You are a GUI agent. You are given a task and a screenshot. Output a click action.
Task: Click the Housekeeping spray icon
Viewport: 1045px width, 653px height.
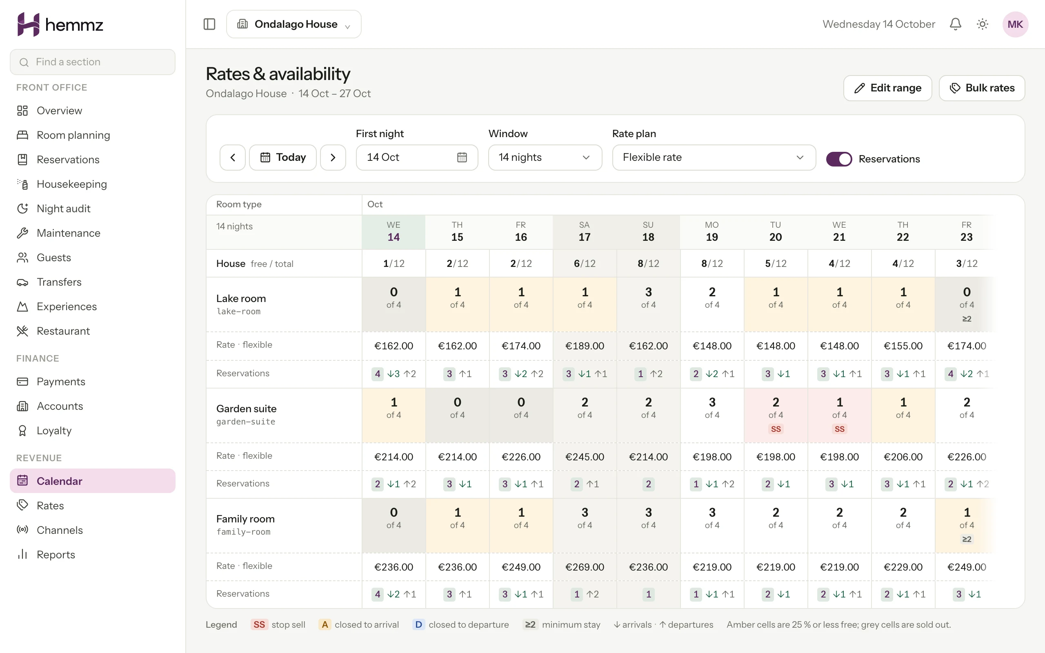[22, 184]
